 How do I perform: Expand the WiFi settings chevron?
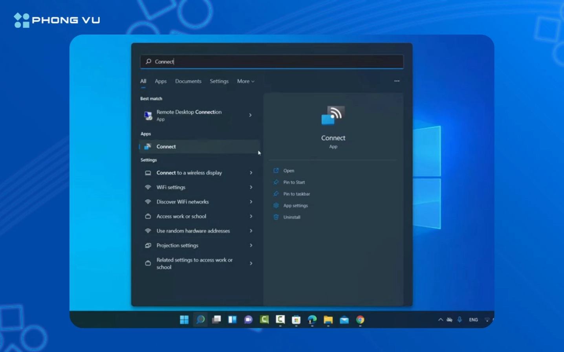click(x=251, y=187)
